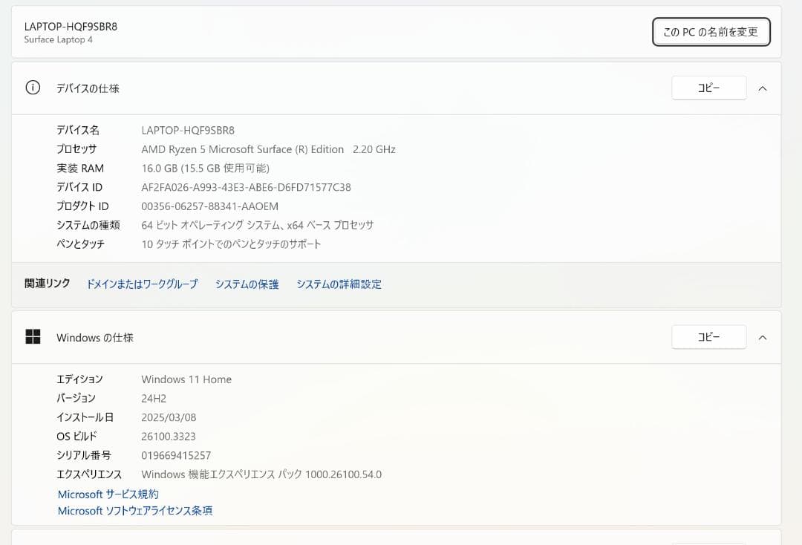Select the AMD Ryzen 5 processor value
This screenshot has width=802, height=545.
click(268, 149)
